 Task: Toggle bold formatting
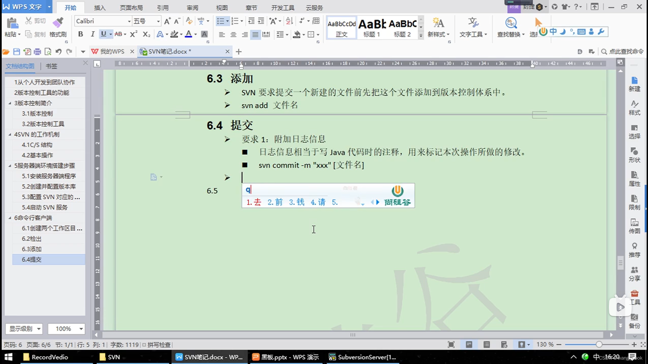[x=80, y=34]
